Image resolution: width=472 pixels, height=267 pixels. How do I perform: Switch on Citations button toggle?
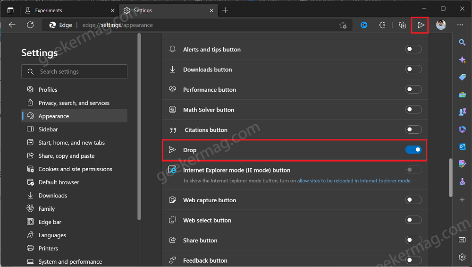pos(413,129)
